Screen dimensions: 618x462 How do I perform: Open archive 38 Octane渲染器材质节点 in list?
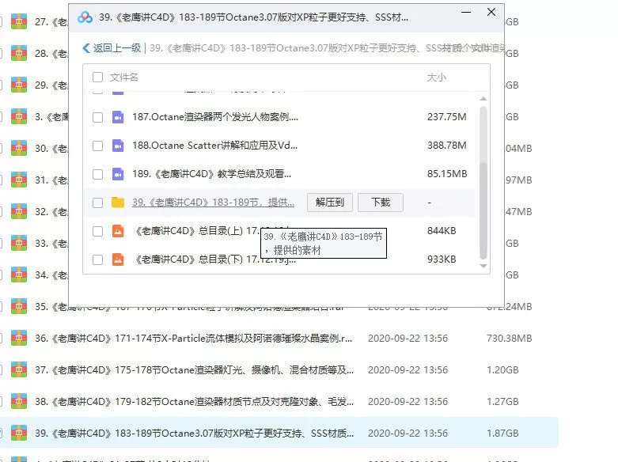click(194, 402)
